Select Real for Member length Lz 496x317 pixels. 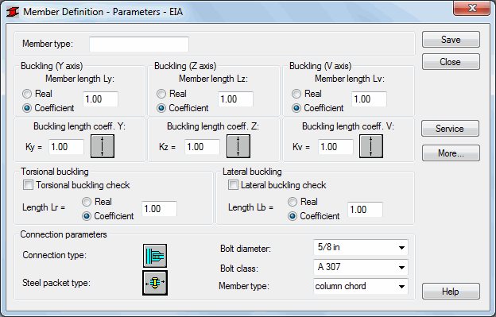click(161, 94)
